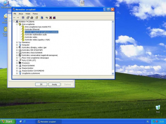
Task: Open the Start menu
Action: [8, 121]
